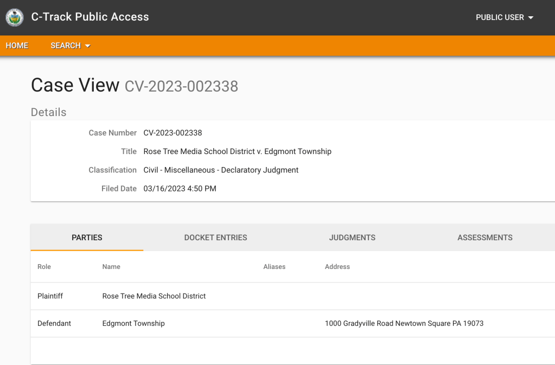The image size is (555, 365).
Task: Expand the SEARCH menu in orange bar
Action: [x=70, y=46]
